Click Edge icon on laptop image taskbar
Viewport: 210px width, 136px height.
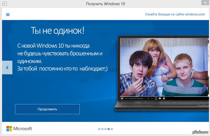tap(156, 98)
